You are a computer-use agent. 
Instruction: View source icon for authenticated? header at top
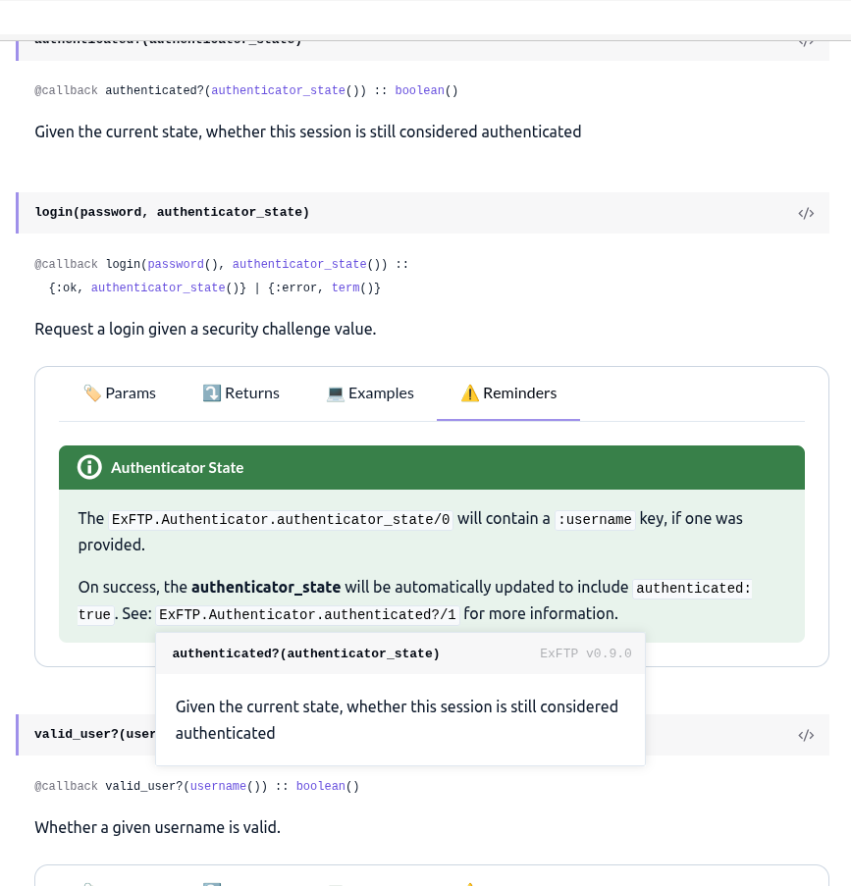(806, 42)
